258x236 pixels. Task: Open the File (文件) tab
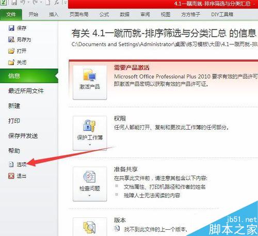click(x=11, y=14)
